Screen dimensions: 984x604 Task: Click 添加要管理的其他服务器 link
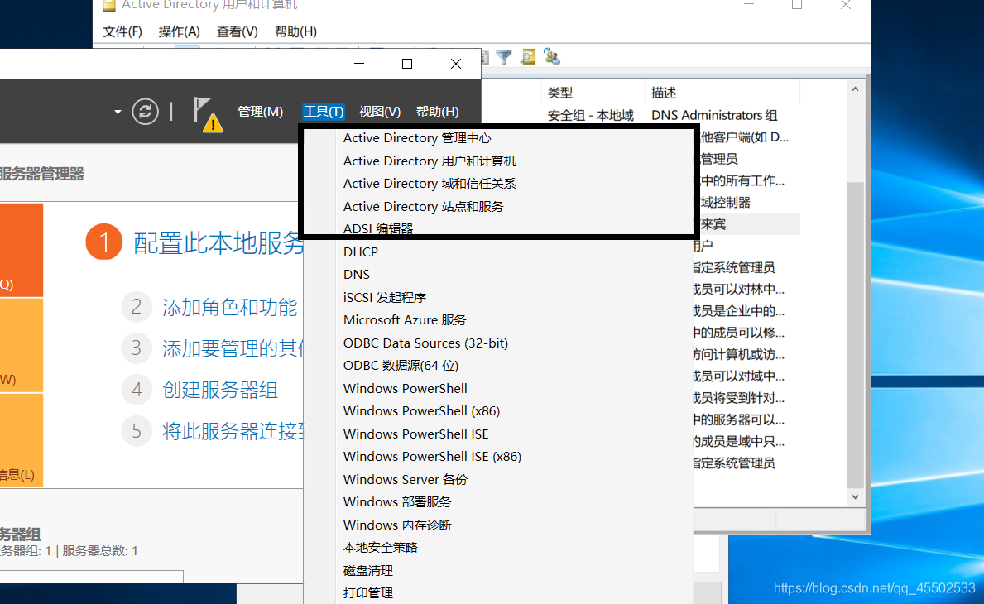coord(233,348)
